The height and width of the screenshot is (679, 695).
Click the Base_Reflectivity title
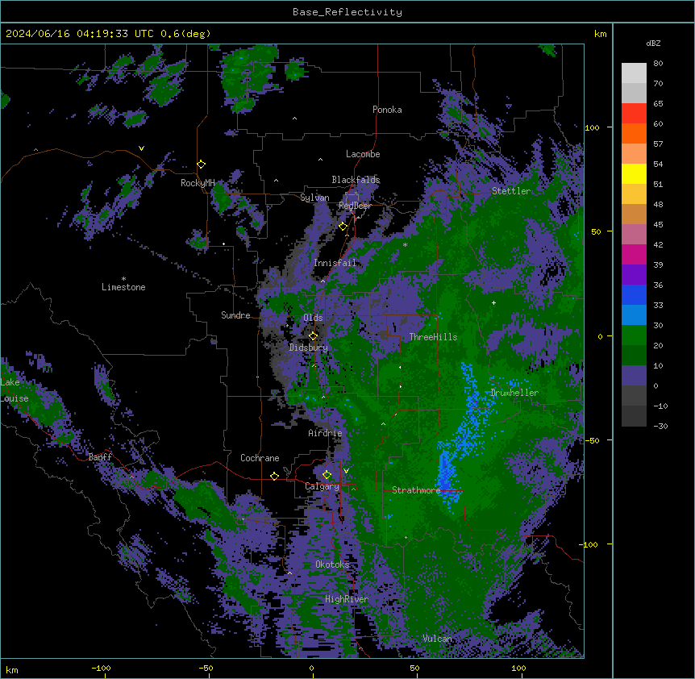[x=347, y=12]
